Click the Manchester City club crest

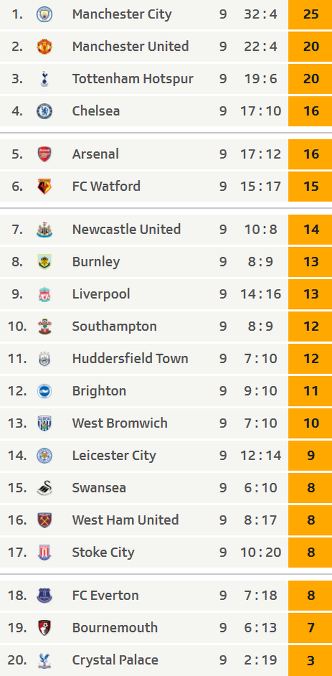pyautogui.click(x=44, y=14)
